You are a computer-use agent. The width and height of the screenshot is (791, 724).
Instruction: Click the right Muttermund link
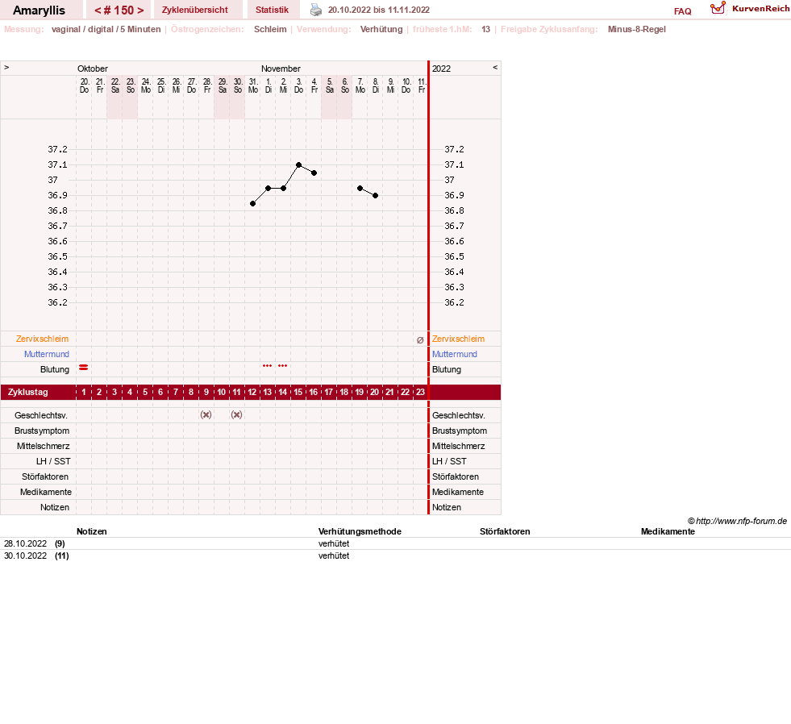point(455,354)
